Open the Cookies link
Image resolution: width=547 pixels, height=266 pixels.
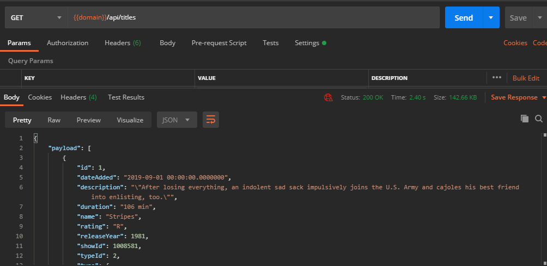coord(515,43)
